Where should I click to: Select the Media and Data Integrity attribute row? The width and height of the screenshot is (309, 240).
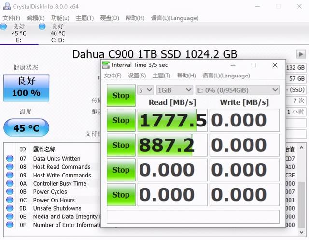(x=63, y=217)
